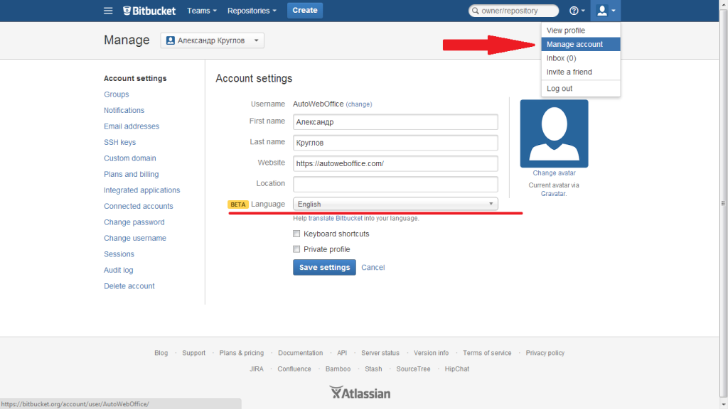The height and width of the screenshot is (409, 728).
Task: Open translate Bitbucket link
Action: (x=336, y=219)
